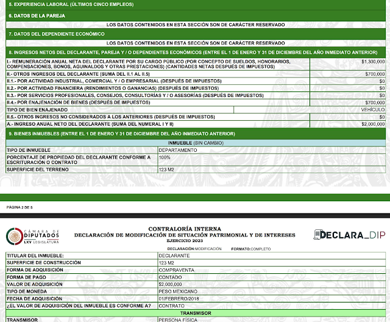This screenshot has height=322, width=390.
Task: Select the value '$1,300,000'
Action: [373, 62]
